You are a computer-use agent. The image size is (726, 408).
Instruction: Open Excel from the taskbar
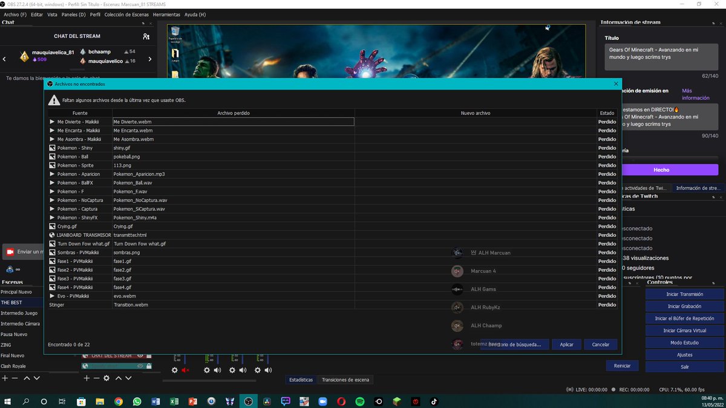point(174,401)
